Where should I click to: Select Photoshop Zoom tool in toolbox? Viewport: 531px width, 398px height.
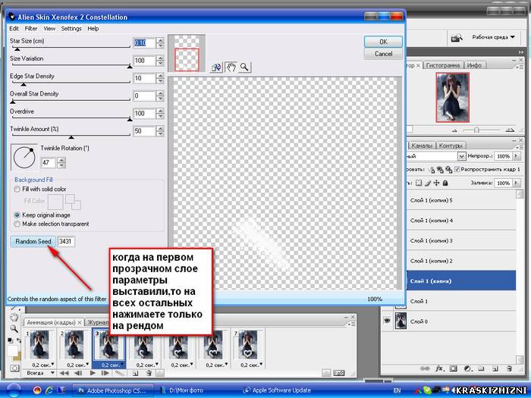[x=14, y=328]
